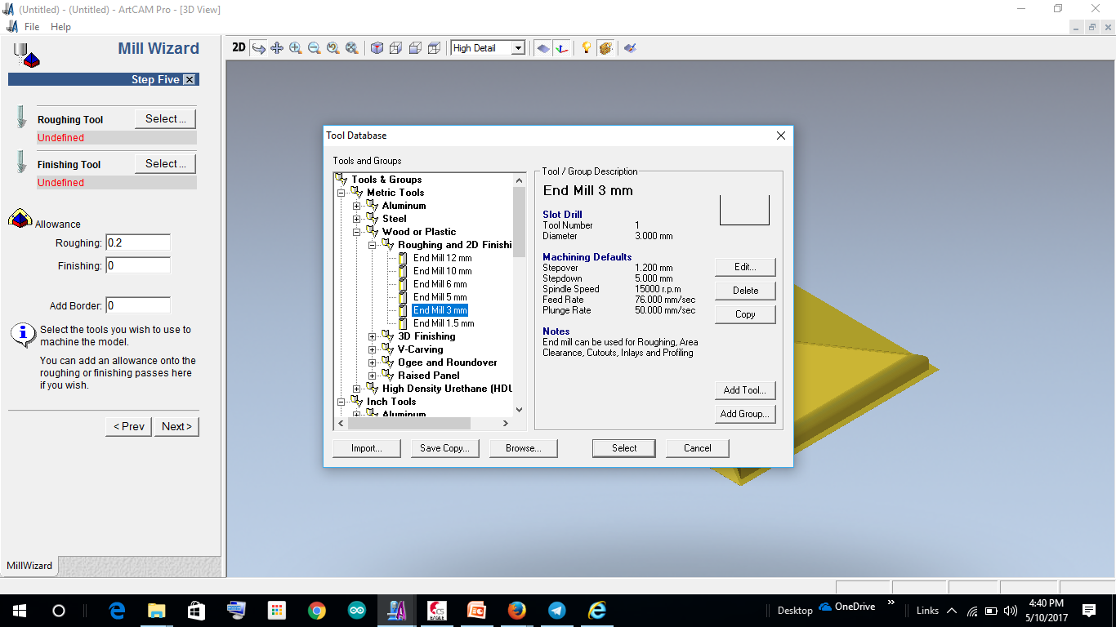This screenshot has height=627, width=1116.
Task: Click the tool tree's horizontal scrollbar right arrow
Action: click(x=505, y=423)
